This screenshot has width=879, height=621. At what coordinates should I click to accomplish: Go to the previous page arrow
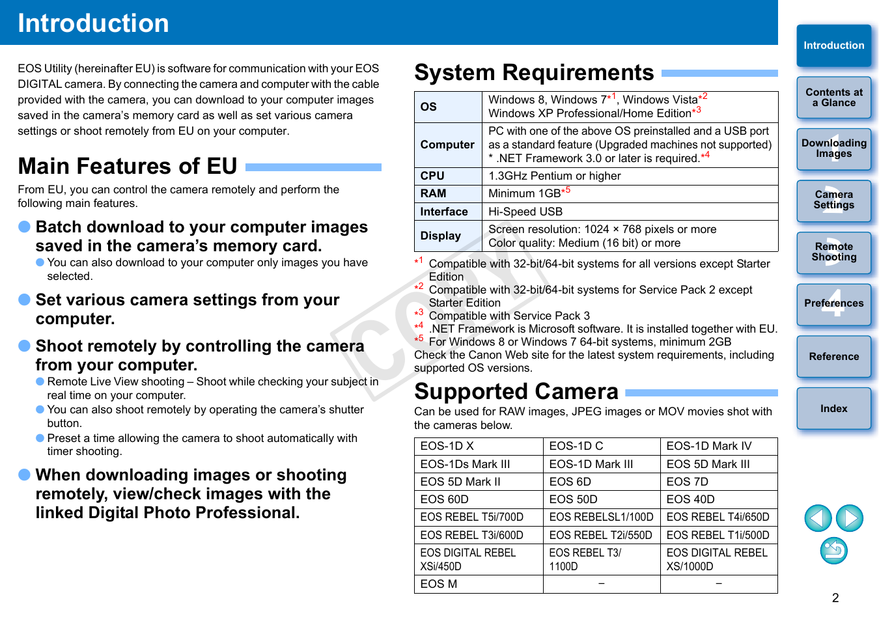[818, 518]
